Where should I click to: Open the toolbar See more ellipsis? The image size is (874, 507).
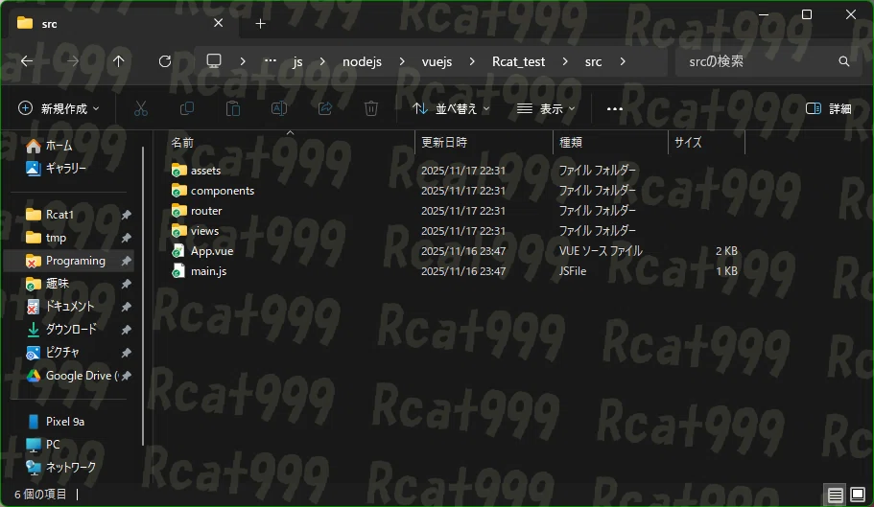click(x=614, y=108)
